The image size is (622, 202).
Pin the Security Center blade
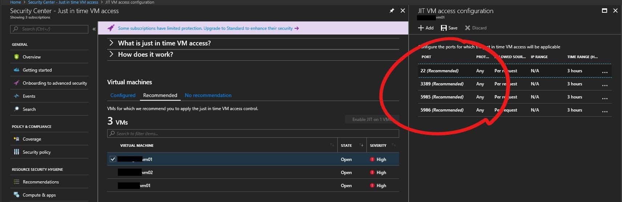tap(392, 11)
